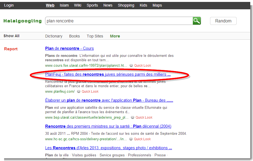Click the www.cours.fse.ulaval.ca URL text
This screenshot has height=161, width=253.
point(86,66)
